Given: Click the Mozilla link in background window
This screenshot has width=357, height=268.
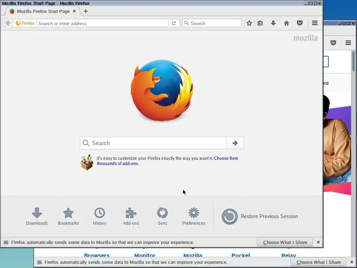Looking at the screenshot, I should coord(193,255).
